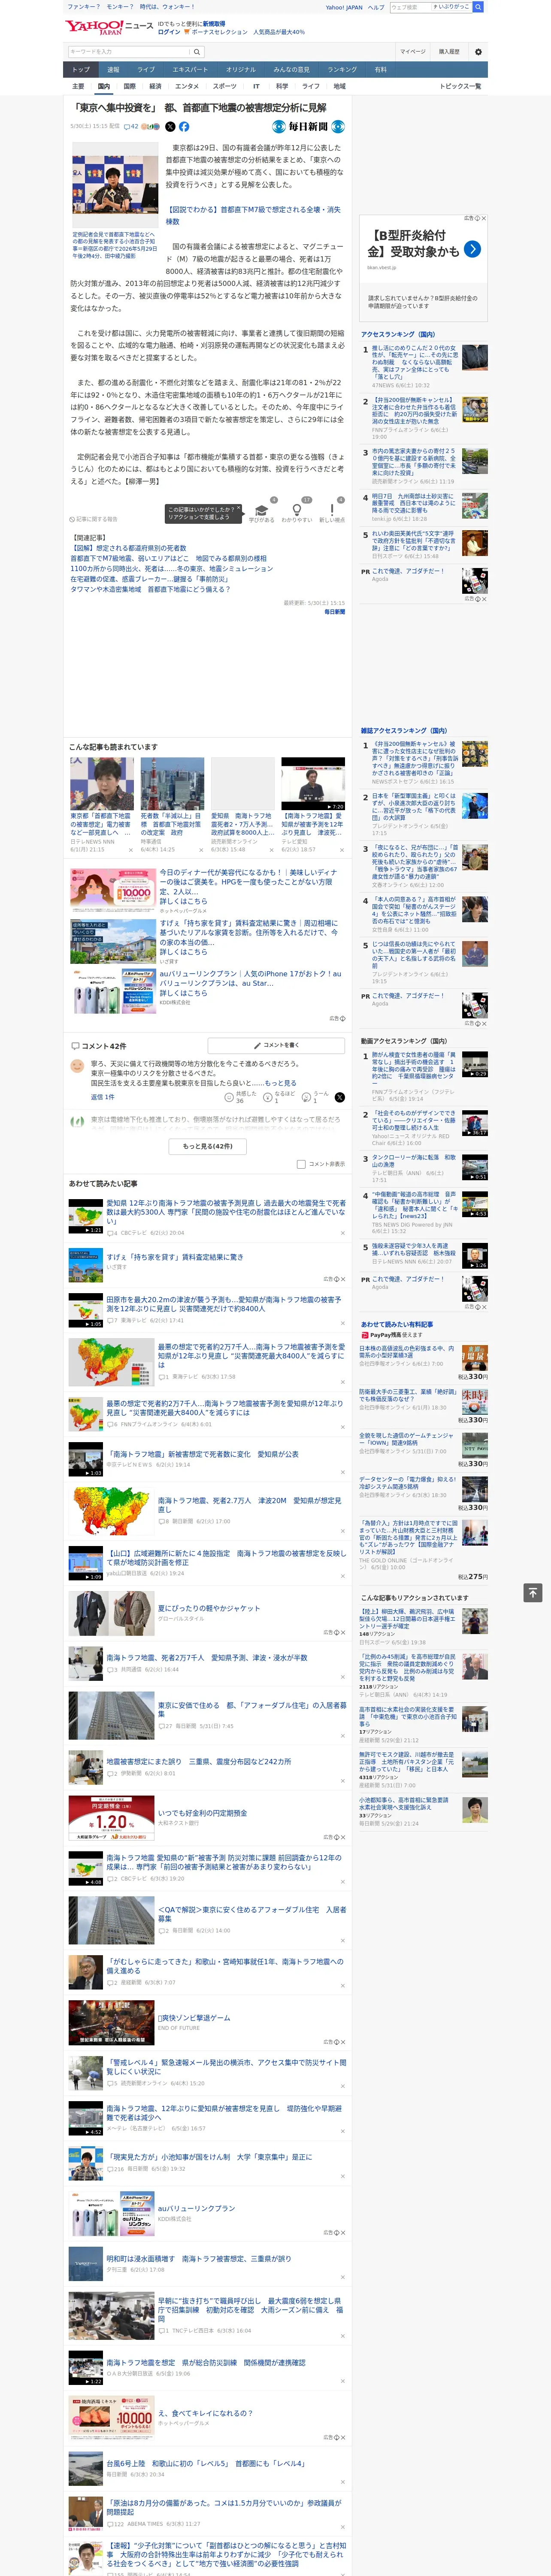
Task: Share the article on X below headline
Action: [x=169, y=127]
